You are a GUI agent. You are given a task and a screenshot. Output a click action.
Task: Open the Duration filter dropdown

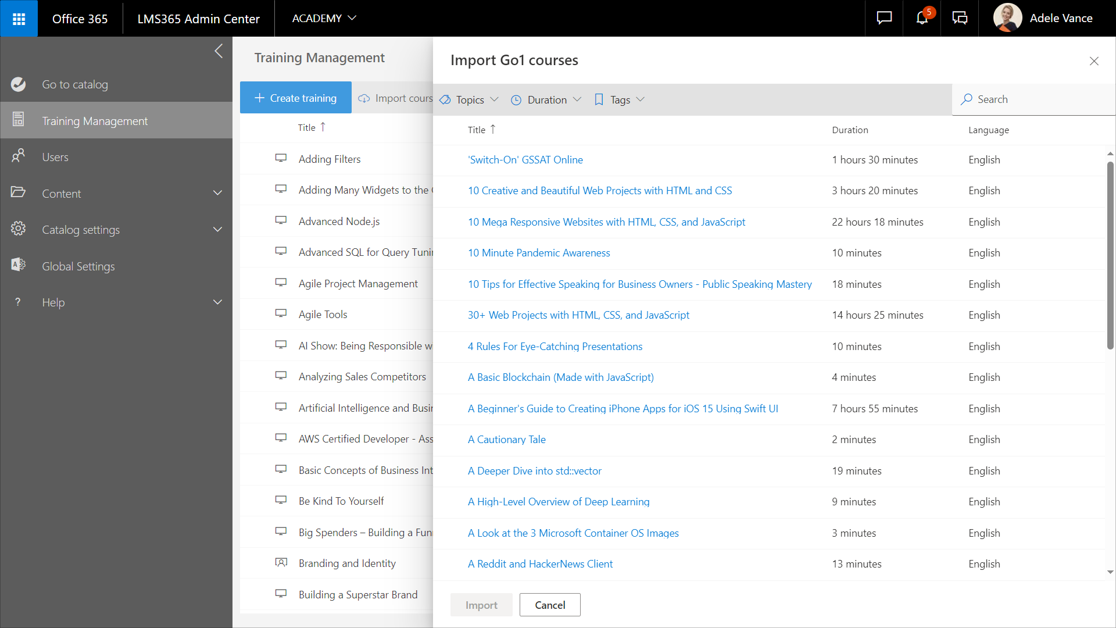[x=546, y=99]
